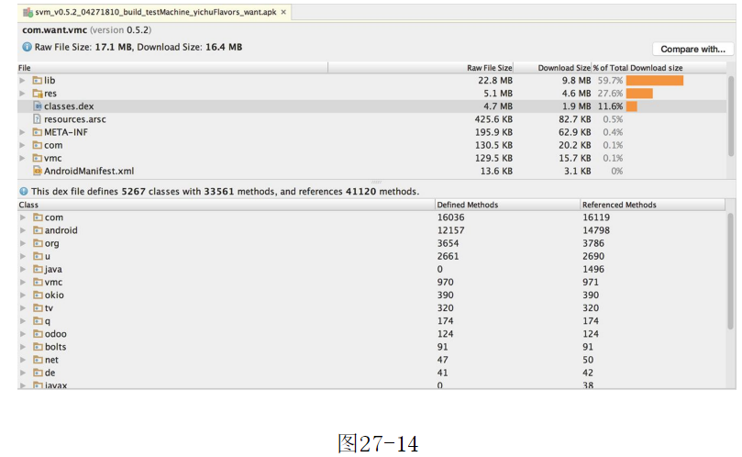This screenshot has height=457, width=742.
Task: Select the svm_v0.5.2 apk file tab
Action: pyautogui.click(x=151, y=13)
